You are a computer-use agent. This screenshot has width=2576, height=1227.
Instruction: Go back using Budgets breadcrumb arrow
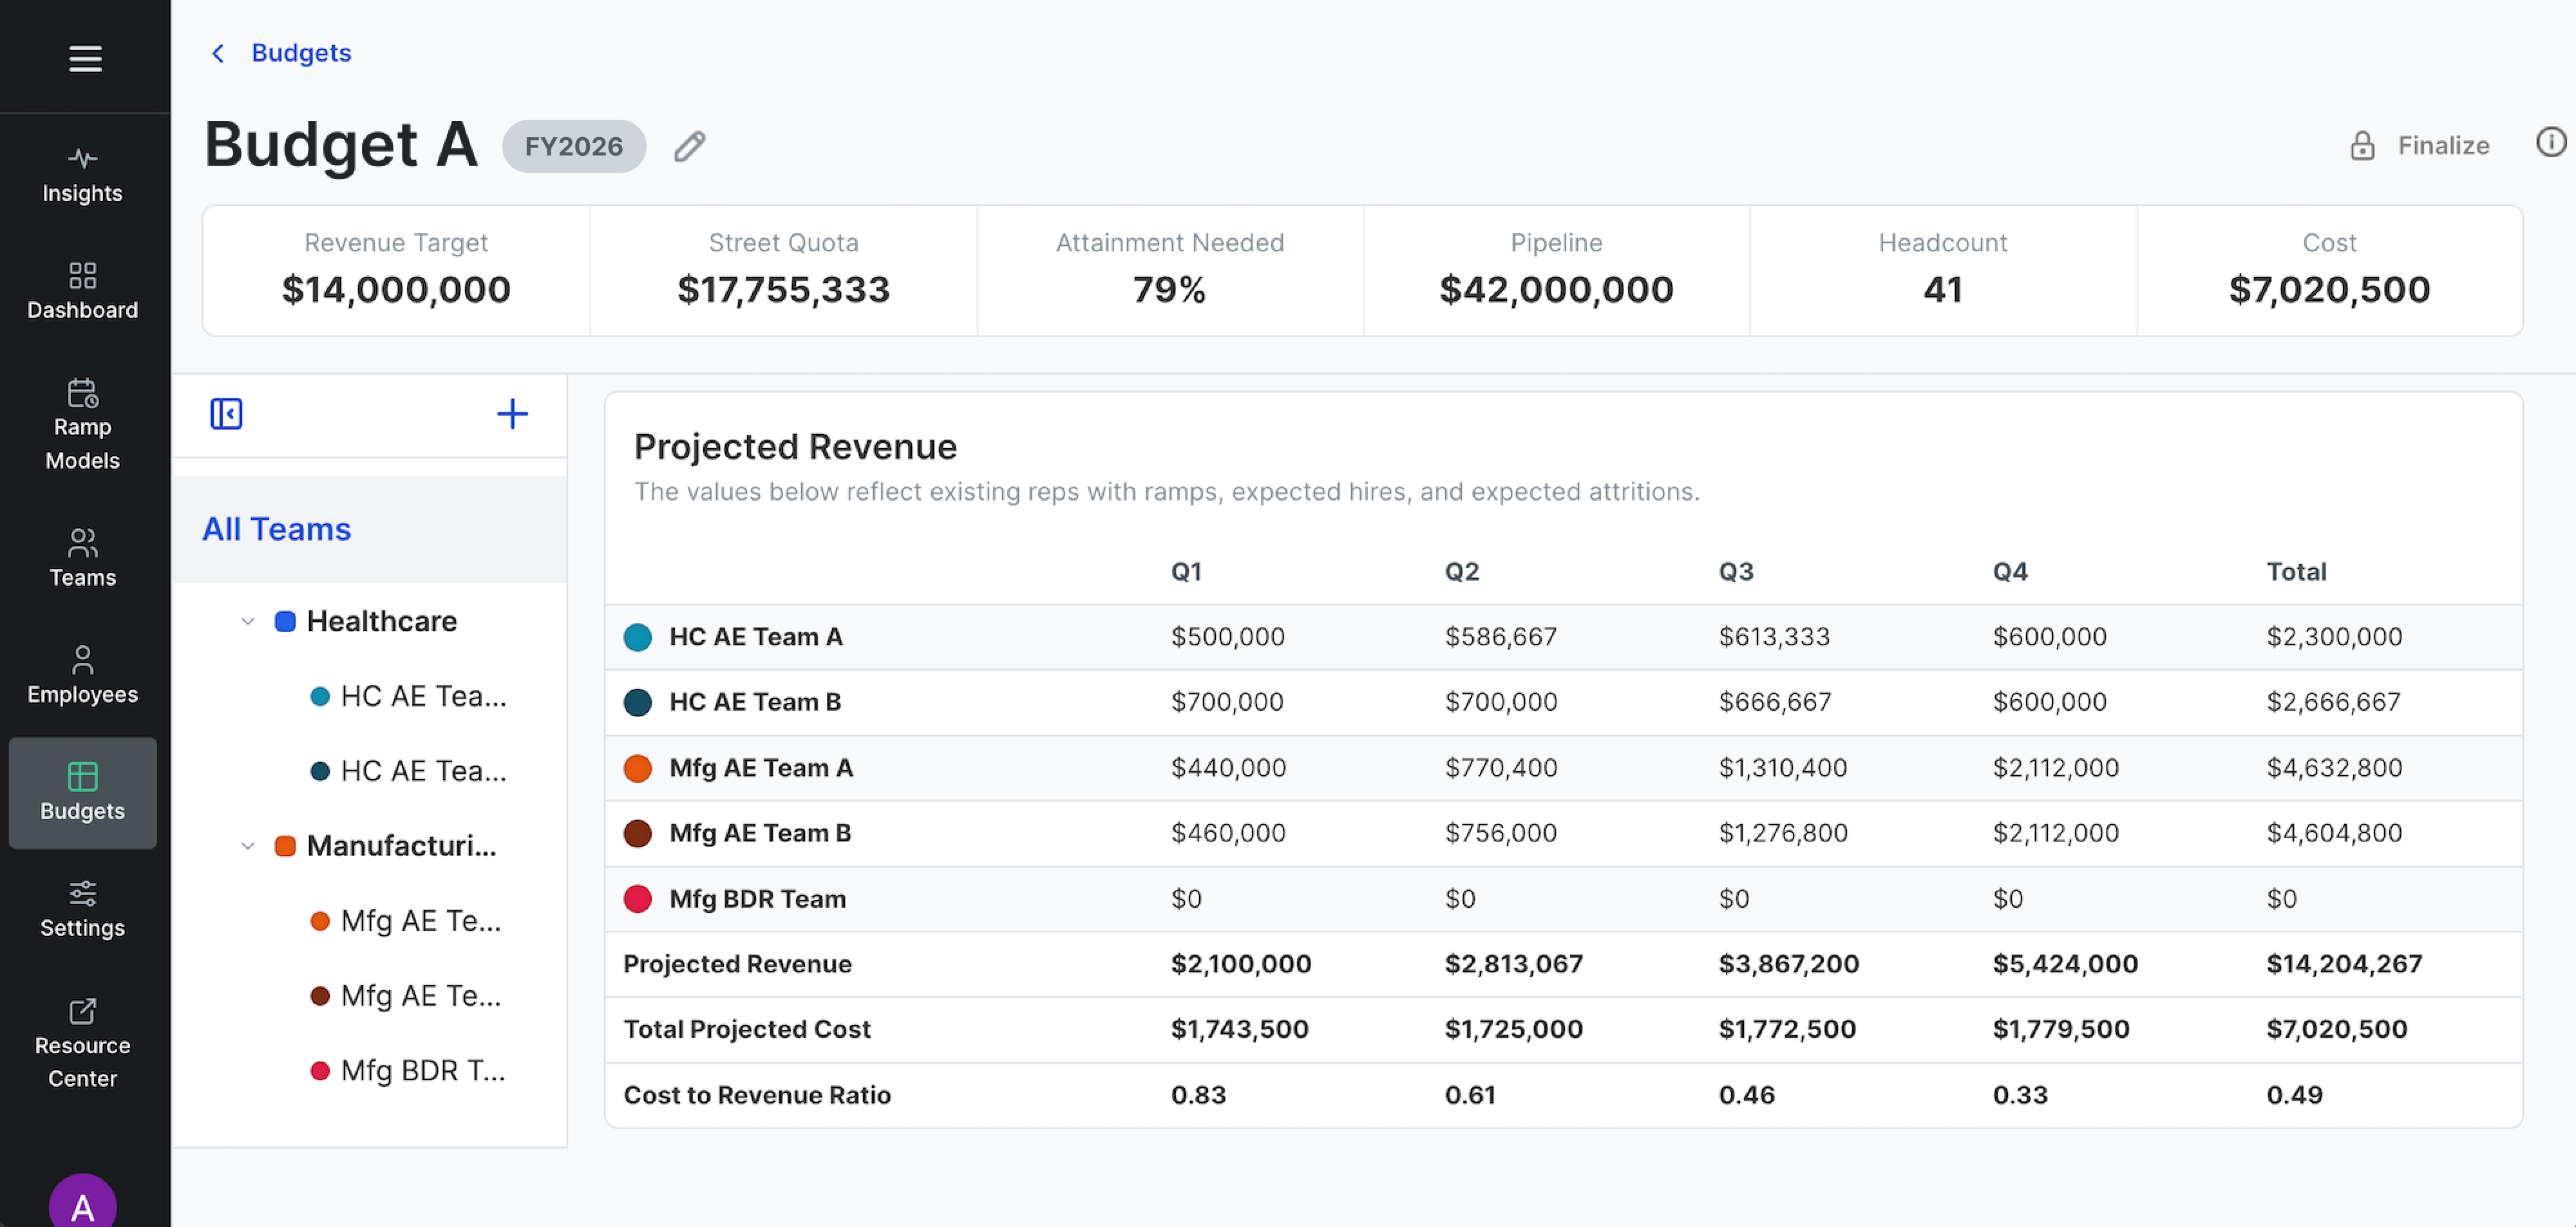(x=218, y=53)
